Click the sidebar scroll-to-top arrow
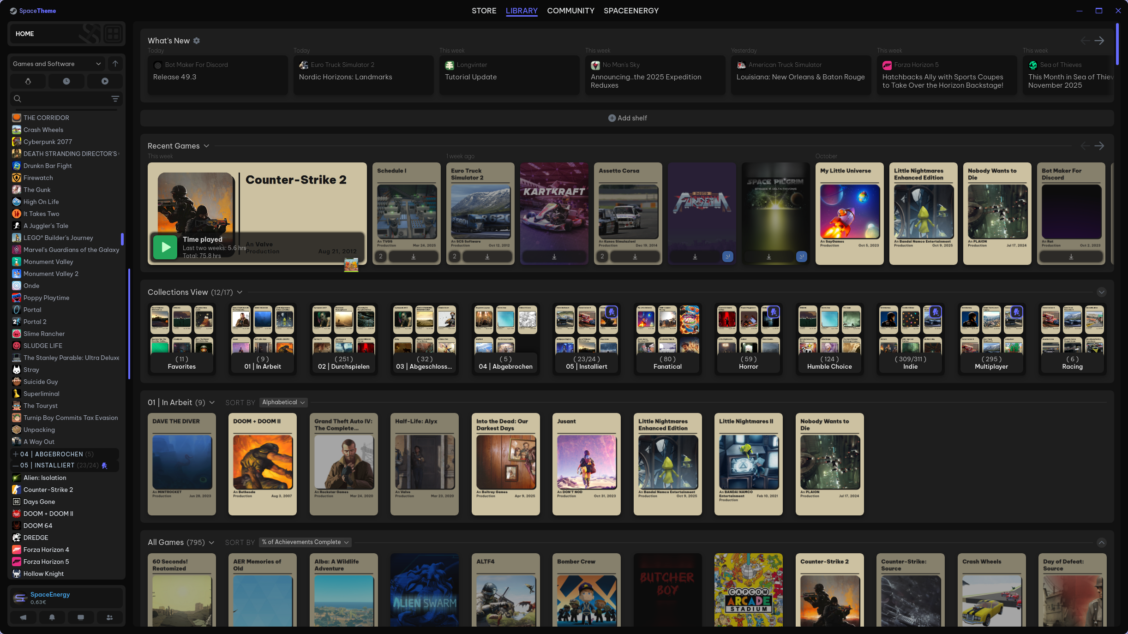 pos(115,64)
